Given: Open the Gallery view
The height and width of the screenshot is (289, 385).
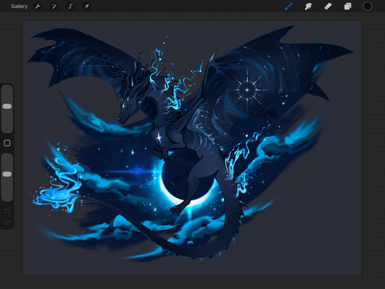Looking at the screenshot, I should (x=19, y=6).
